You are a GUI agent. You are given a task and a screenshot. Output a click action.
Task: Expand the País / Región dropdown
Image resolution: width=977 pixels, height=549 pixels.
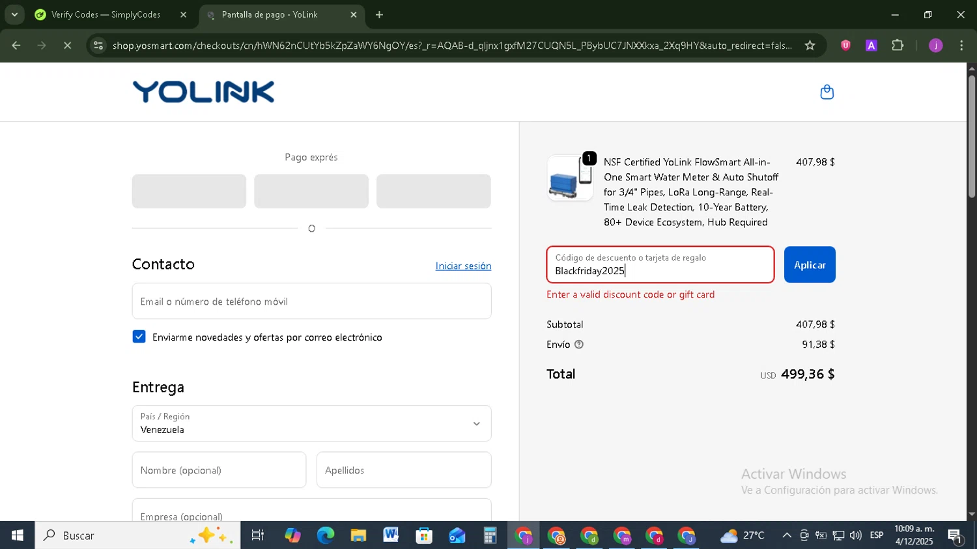[x=311, y=423]
